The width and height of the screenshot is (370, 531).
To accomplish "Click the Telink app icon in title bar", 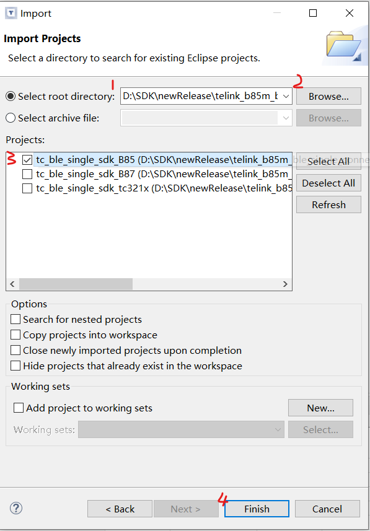I will click(x=12, y=13).
